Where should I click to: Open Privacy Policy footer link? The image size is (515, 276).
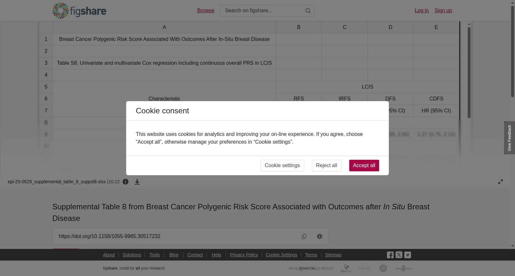244,255
